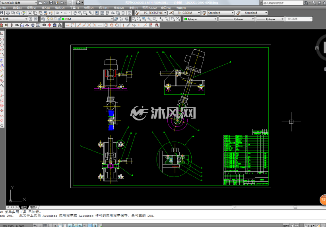Click the Zoom Realtime magnifier icon
The height and width of the screenshot is (227, 326).
[80, 13]
